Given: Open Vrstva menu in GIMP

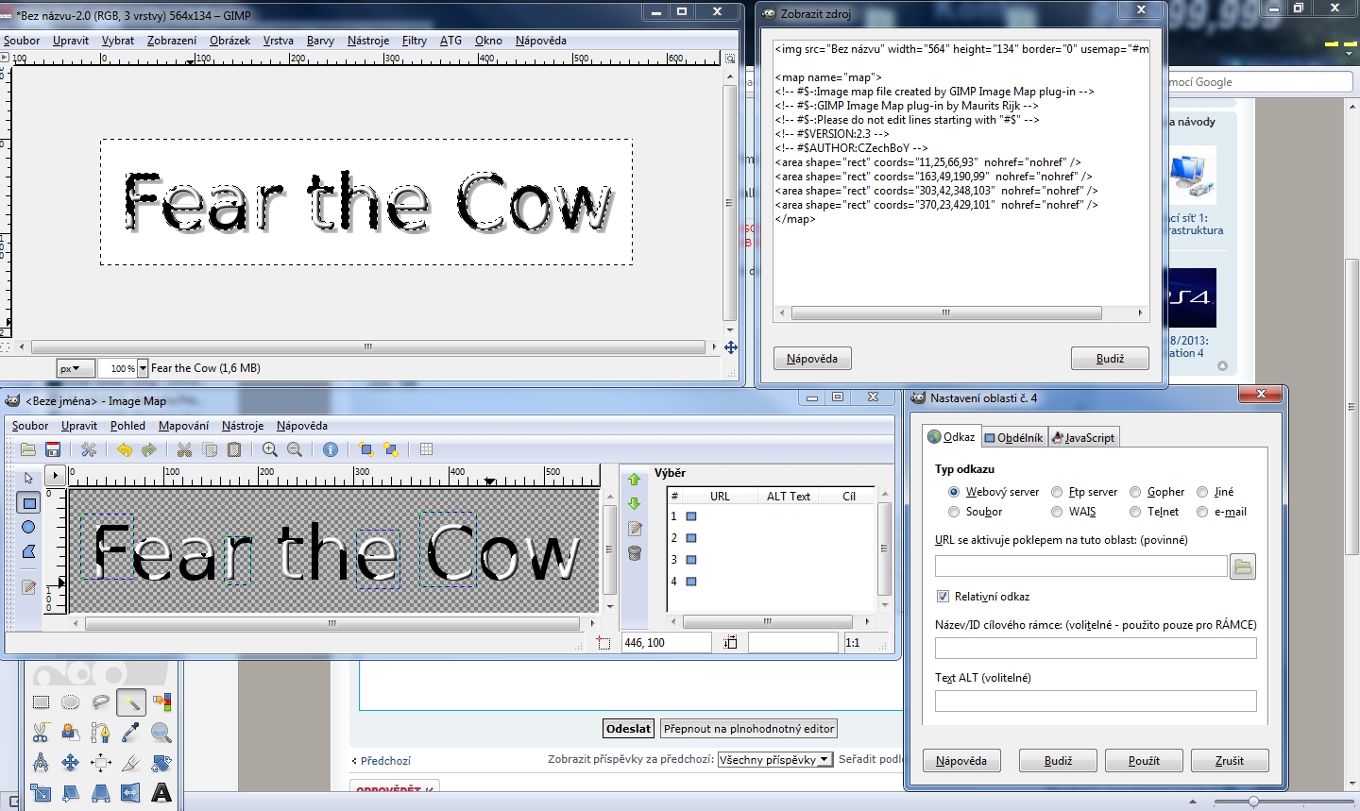Looking at the screenshot, I should tap(278, 41).
